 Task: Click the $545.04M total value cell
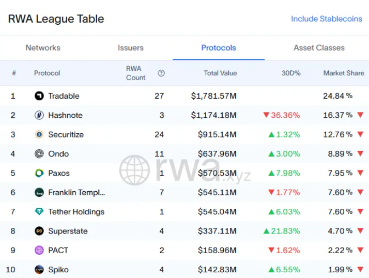click(217, 212)
